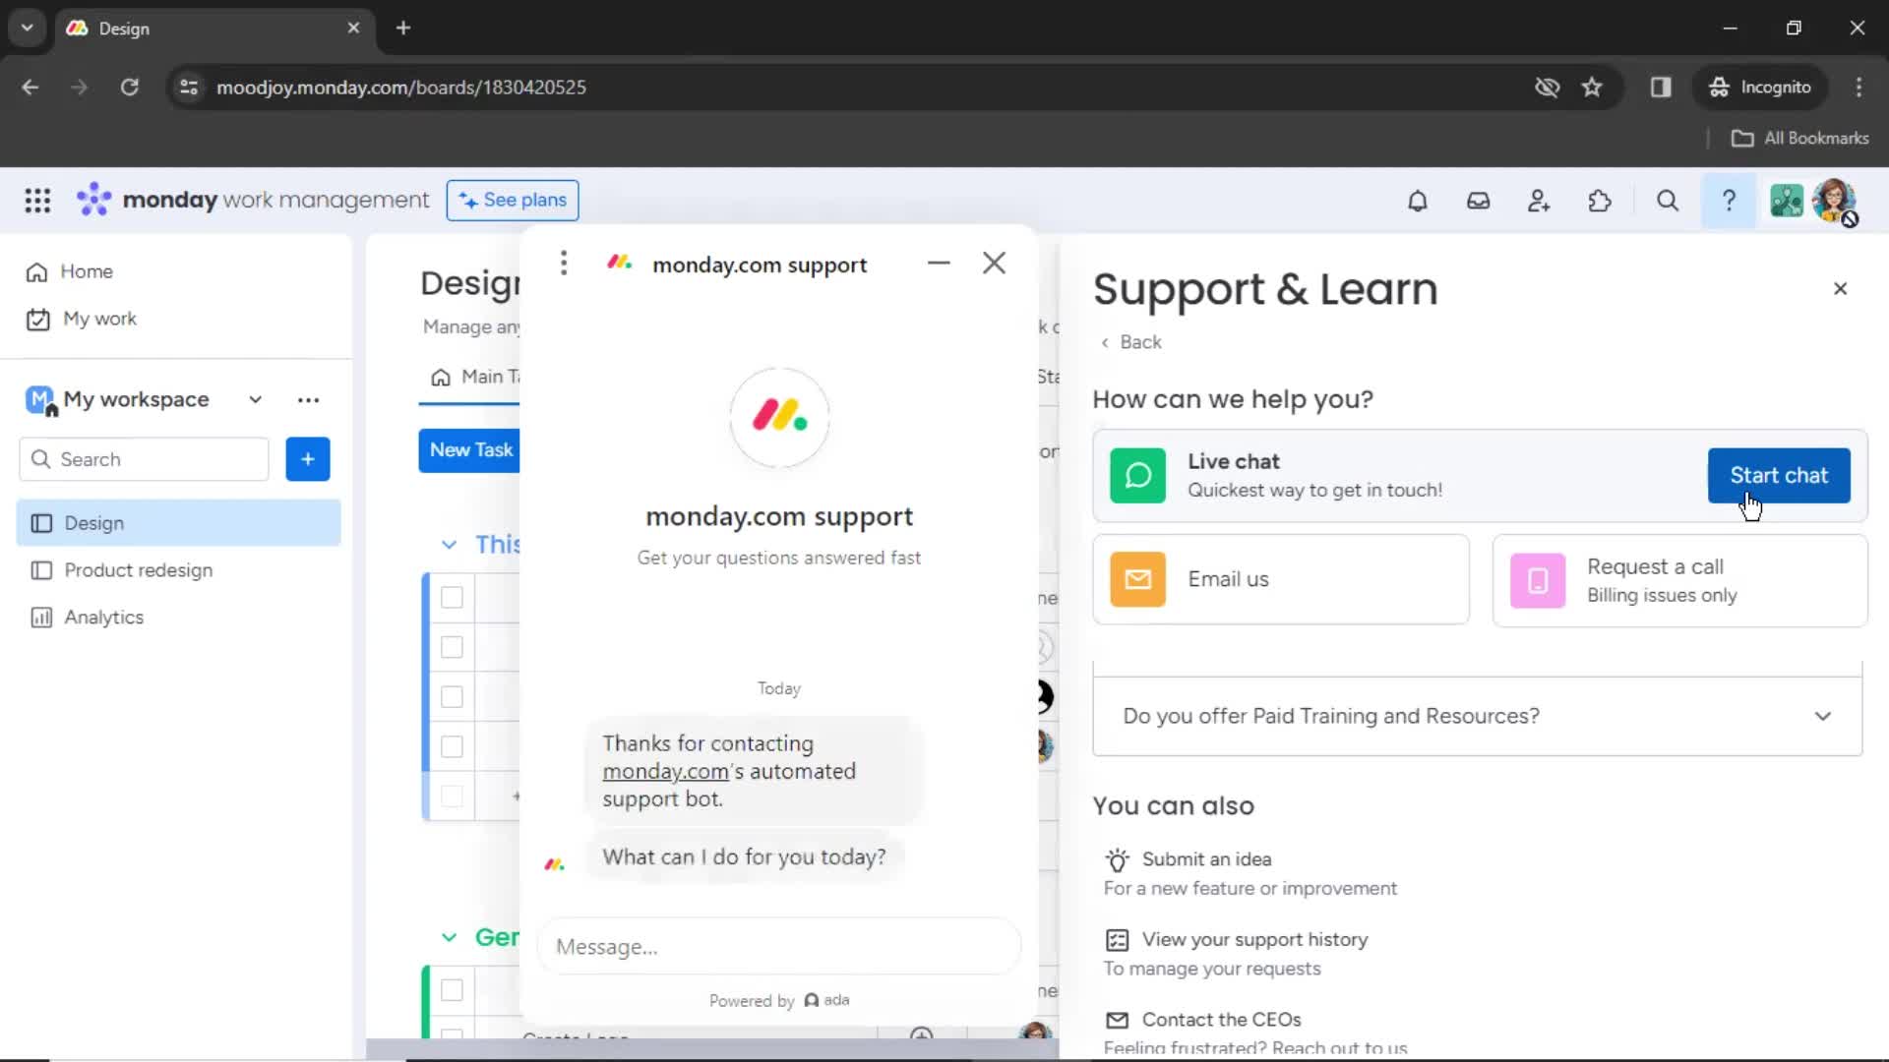The height and width of the screenshot is (1062, 1889).
Task: Focus the chat Message input field
Action: [x=778, y=947]
